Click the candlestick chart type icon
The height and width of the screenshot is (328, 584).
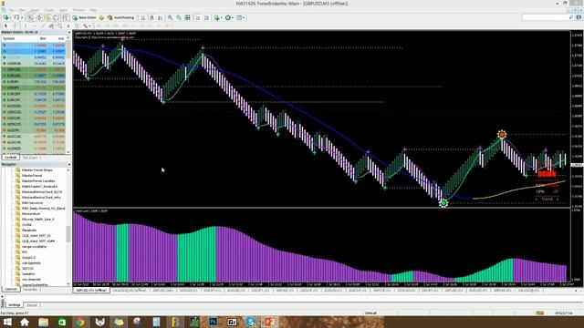pyautogui.click(x=151, y=17)
